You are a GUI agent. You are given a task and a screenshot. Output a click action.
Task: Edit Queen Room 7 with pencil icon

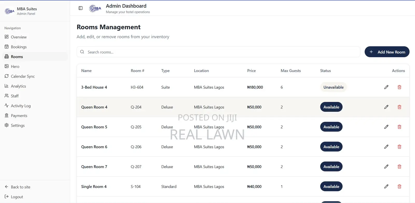[386, 167]
